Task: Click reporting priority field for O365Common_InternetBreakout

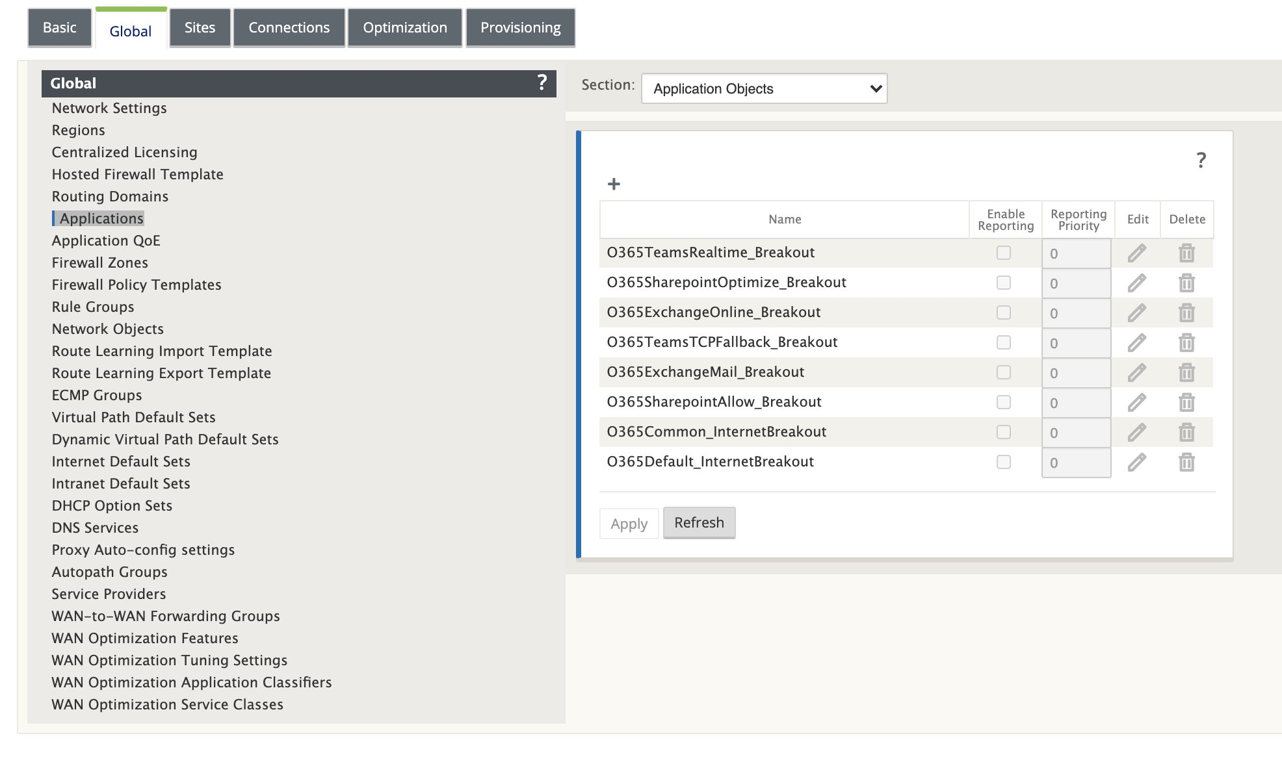Action: point(1076,433)
